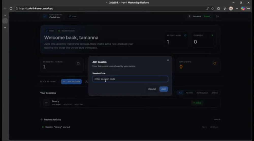Viewport: 254px width, 141px height.
Task: Click View all in Recent Activity
Action: (x=217, y=119)
